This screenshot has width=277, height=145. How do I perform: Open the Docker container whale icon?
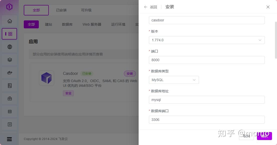tap(9, 72)
